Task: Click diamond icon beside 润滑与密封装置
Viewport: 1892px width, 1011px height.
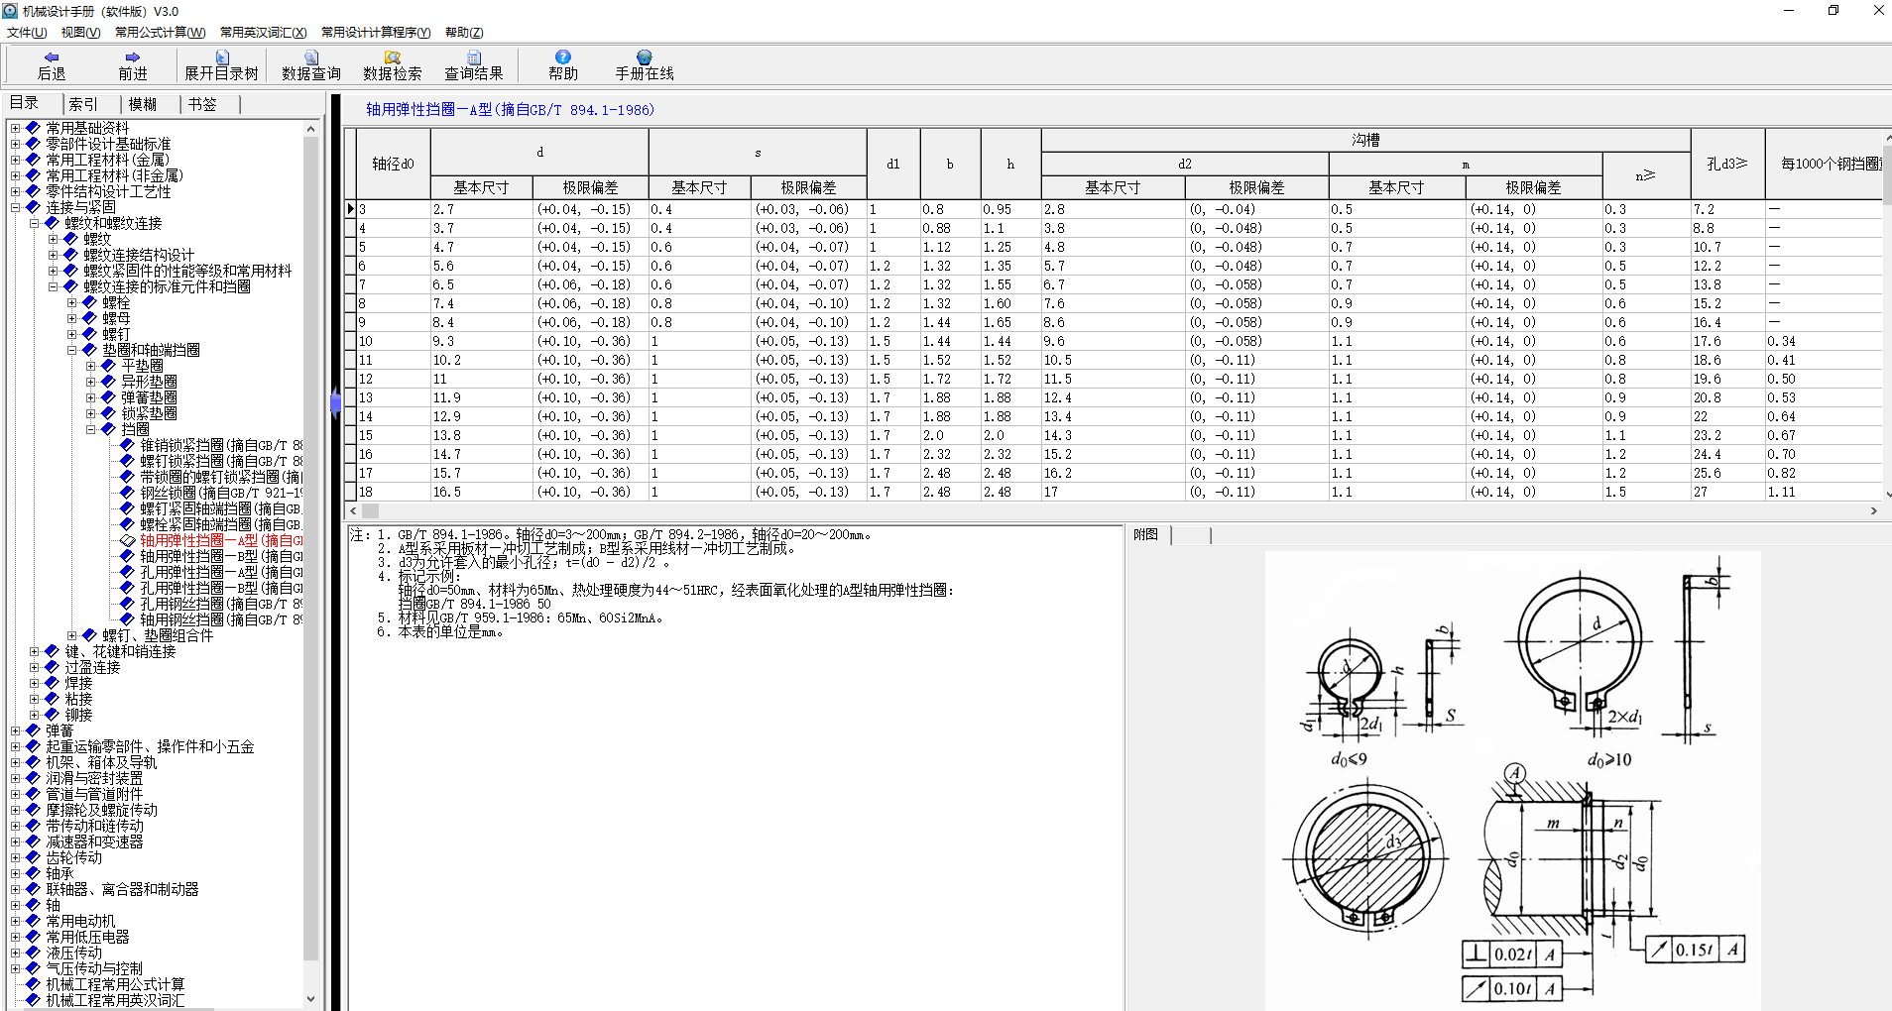Action: click(33, 778)
